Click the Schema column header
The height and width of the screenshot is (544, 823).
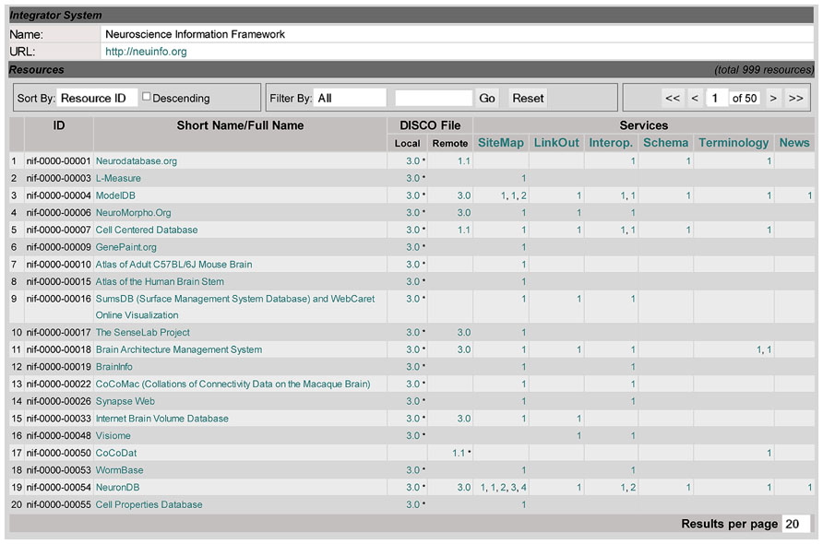click(x=665, y=143)
